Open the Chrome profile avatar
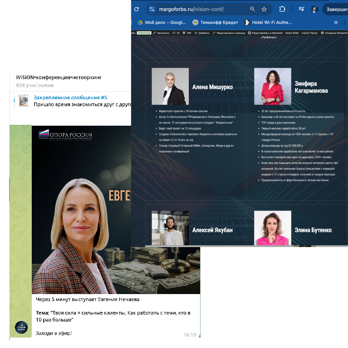The image size is (348, 348). click(x=314, y=9)
